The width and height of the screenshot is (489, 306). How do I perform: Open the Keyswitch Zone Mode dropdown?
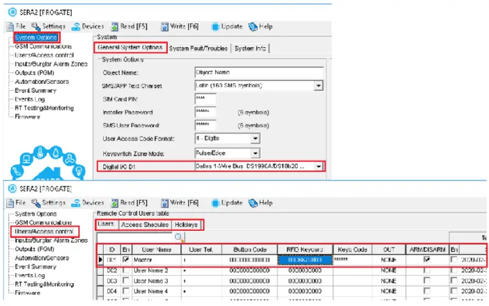255,153
